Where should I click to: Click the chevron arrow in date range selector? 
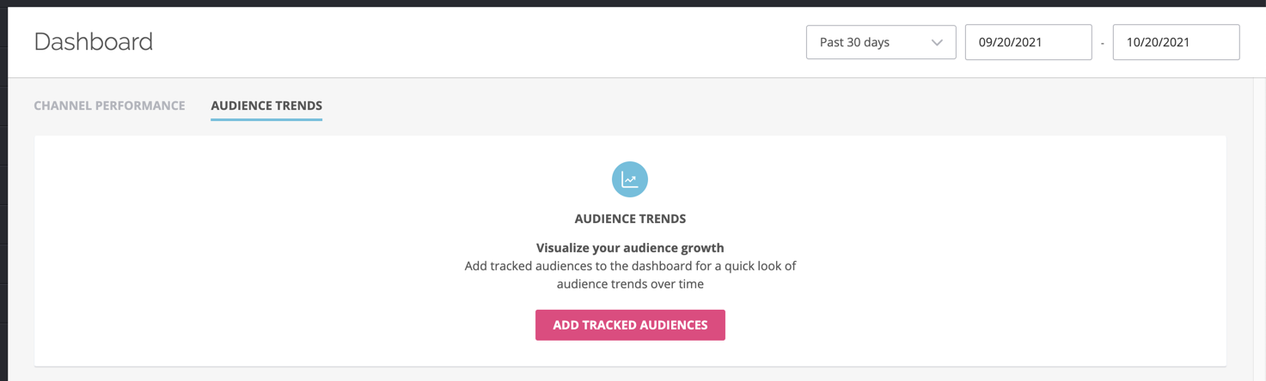[937, 42]
